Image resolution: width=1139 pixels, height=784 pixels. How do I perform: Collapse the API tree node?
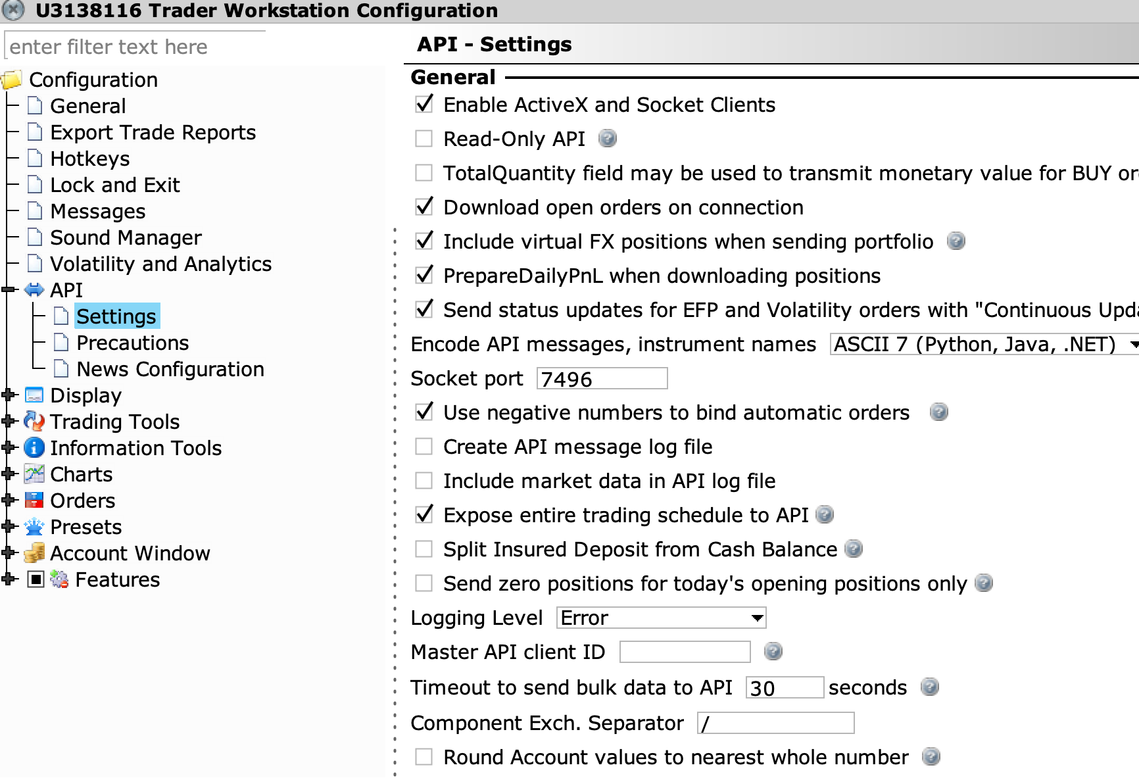tap(9, 289)
